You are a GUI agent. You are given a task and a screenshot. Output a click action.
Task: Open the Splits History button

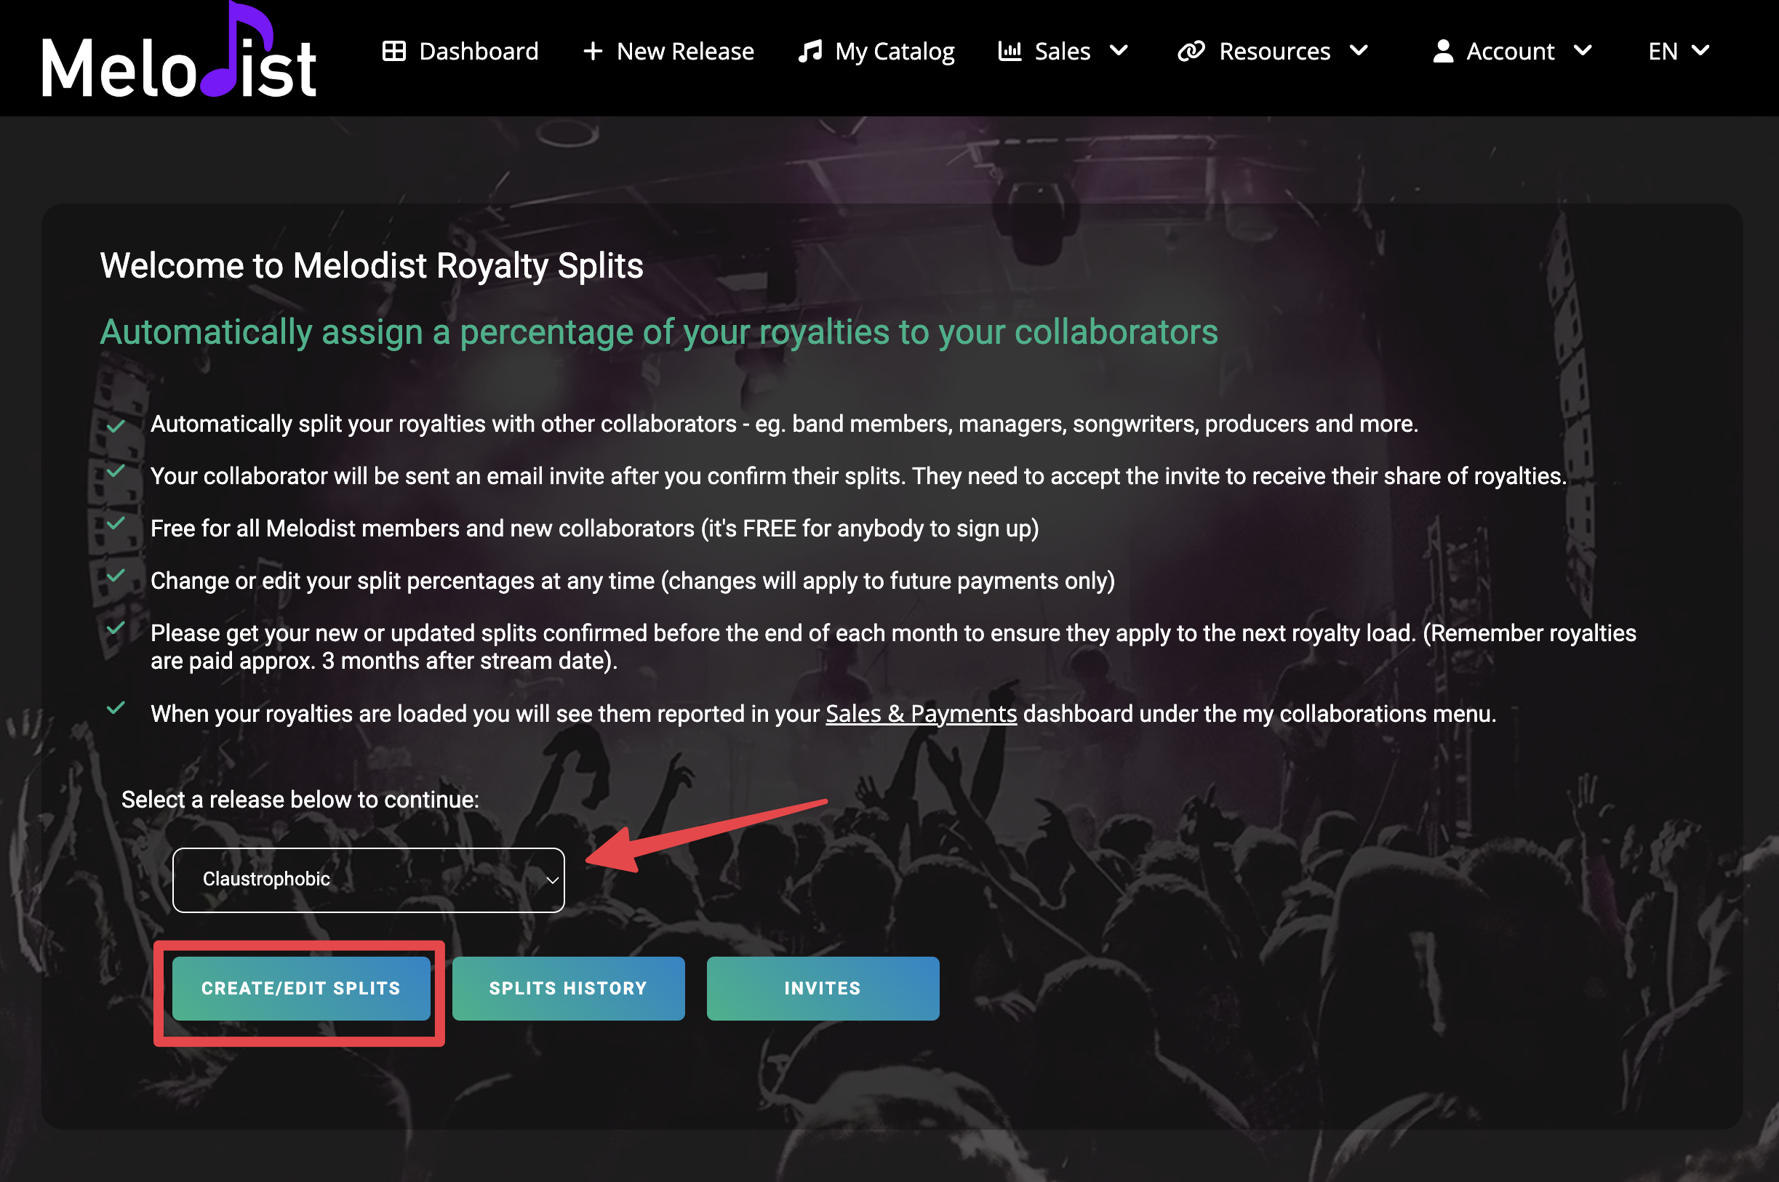tap(568, 988)
